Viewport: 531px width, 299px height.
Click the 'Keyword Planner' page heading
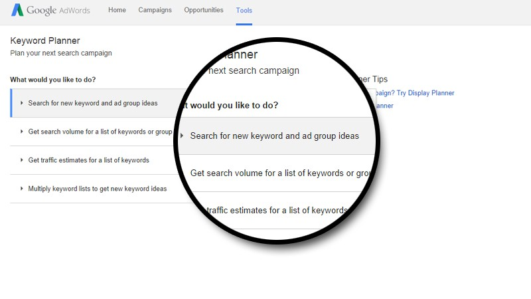coord(45,41)
